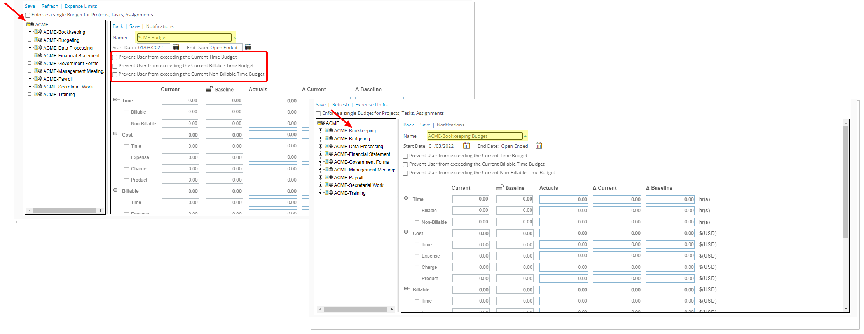
Task: Open Notifications in ACME Budget panel
Action: pos(160,26)
